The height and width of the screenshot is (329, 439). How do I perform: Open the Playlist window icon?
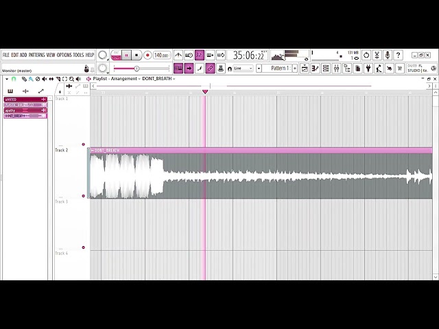305,69
